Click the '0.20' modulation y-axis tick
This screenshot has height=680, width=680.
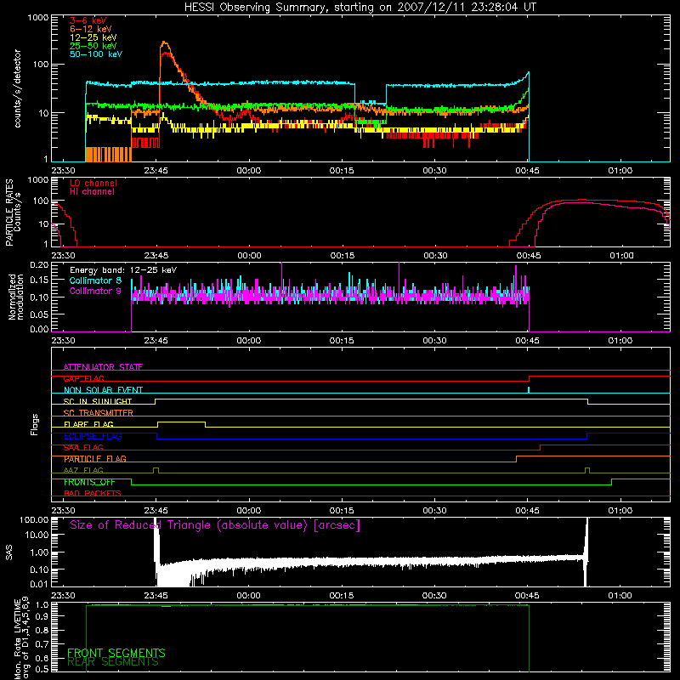(39, 265)
